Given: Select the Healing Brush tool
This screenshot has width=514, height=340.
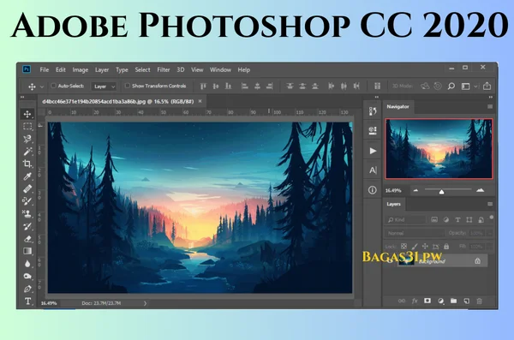Looking at the screenshot, I should tap(27, 189).
